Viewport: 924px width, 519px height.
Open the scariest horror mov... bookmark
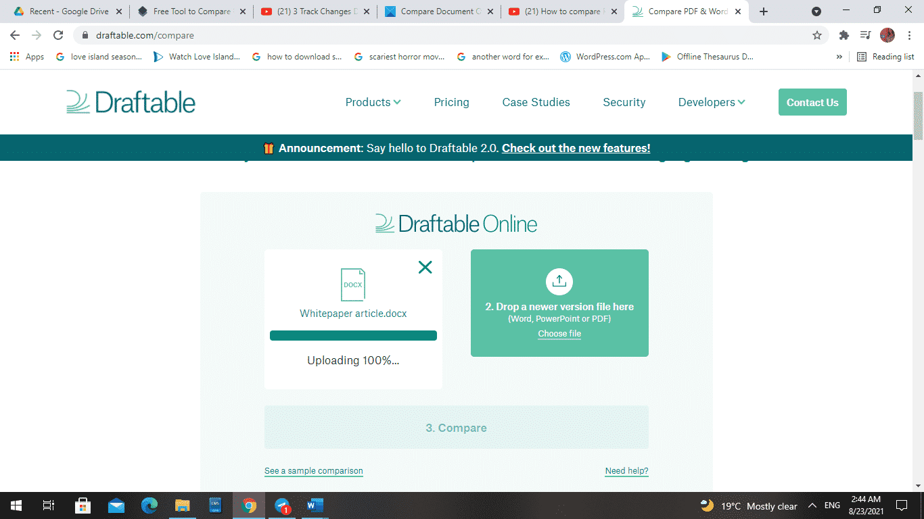pos(399,57)
